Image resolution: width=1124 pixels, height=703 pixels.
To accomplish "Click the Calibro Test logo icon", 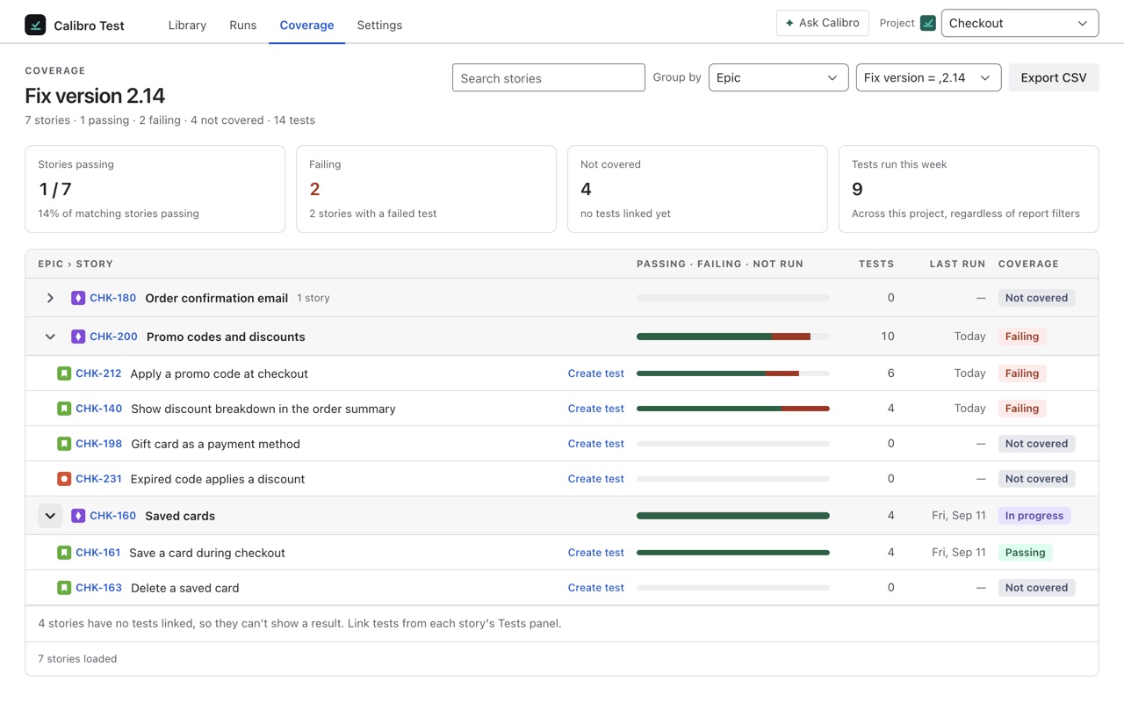I will (x=35, y=25).
